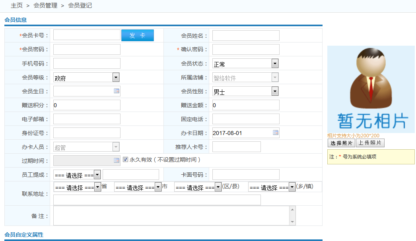
Task: Open the 会员等级 dropdown showing 政府
Action: click(116, 77)
